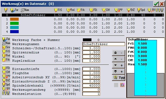Click the Stz icon beside Werkzeugstandweg
This screenshot has height=99, width=166.
point(6,89)
